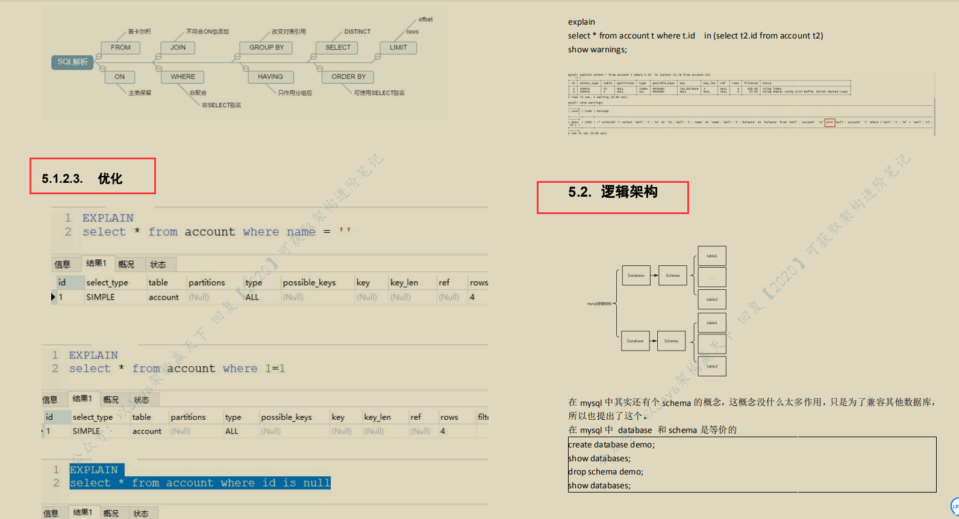The width and height of the screenshot is (959, 519).
Task: Select the JOIN node in the mind map
Action: (178, 48)
